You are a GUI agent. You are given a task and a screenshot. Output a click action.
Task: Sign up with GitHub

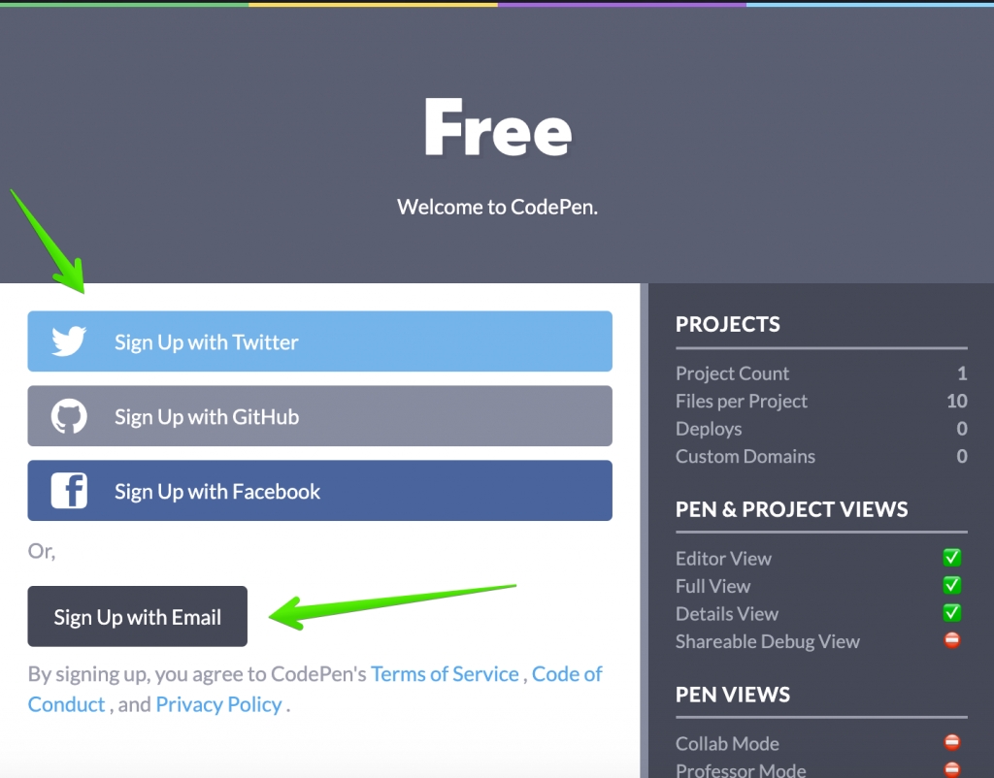coord(319,416)
